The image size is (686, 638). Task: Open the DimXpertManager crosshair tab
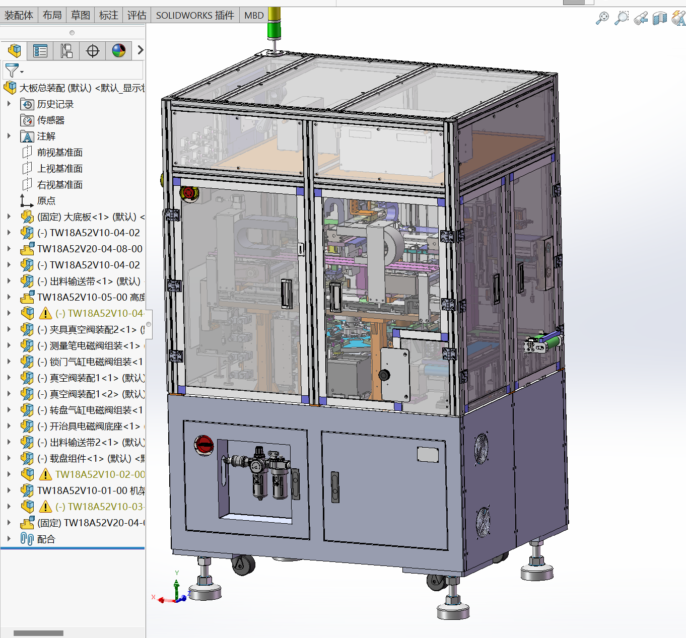pos(93,51)
